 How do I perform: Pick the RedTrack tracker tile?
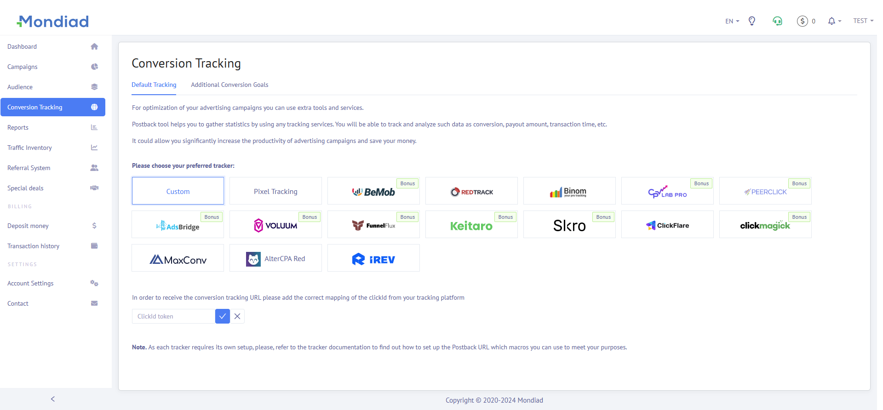[x=471, y=191]
